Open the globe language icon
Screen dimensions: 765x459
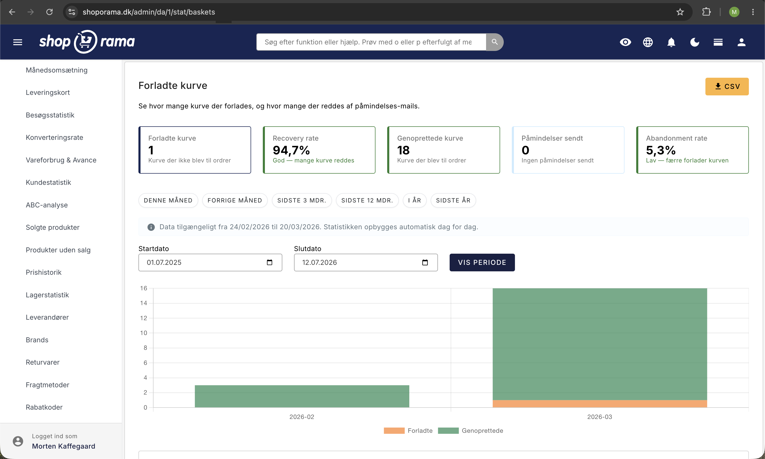tap(648, 42)
